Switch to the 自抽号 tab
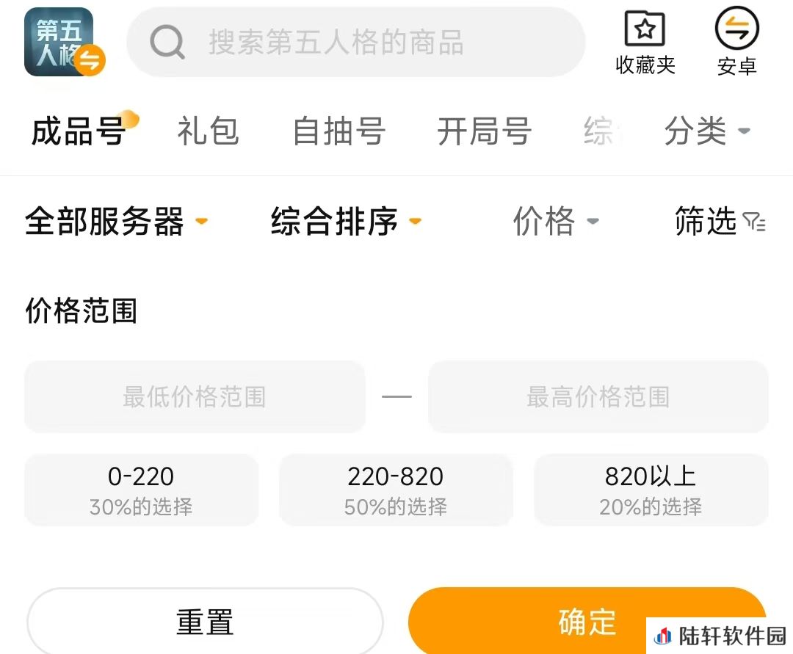793x654 pixels. pos(339,131)
